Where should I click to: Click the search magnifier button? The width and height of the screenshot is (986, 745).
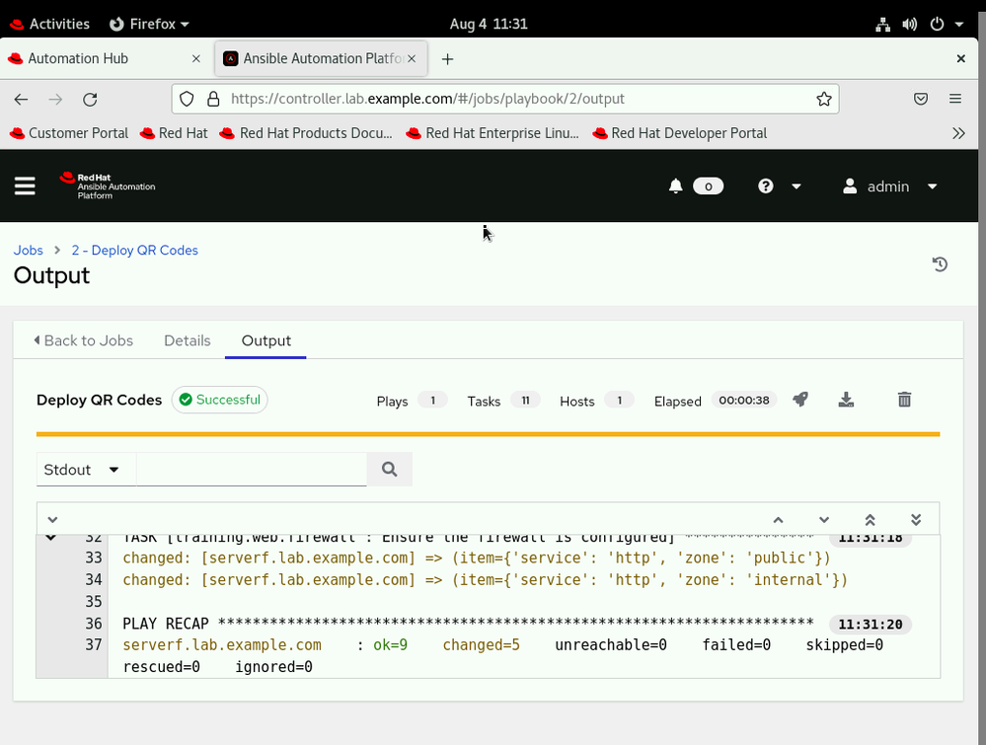click(390, 470)
